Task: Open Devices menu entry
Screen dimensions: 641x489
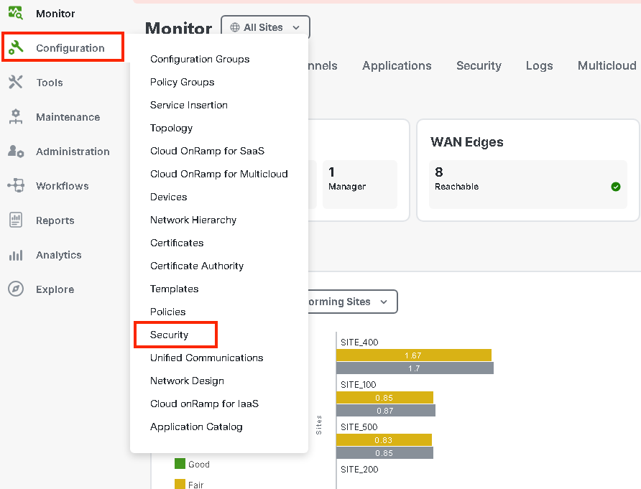Action: point(168,197)
